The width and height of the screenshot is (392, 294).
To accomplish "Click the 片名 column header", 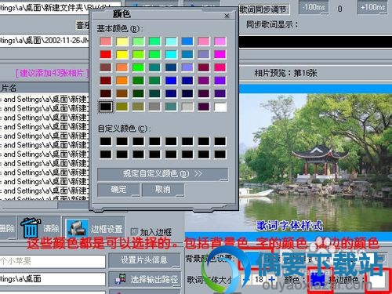I will (45, 88).
